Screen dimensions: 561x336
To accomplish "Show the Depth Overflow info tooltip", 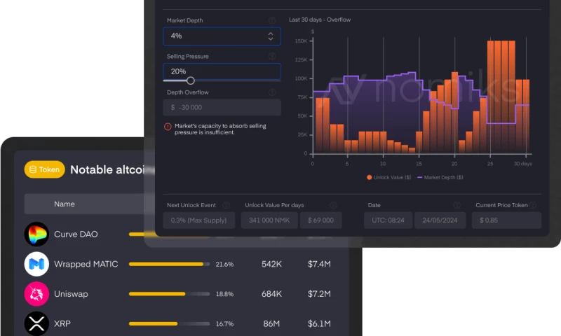I will [x=272, y=92].
